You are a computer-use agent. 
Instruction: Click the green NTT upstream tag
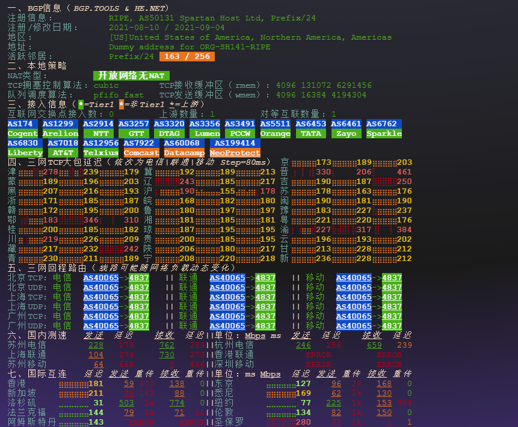[x=100, y=134]
